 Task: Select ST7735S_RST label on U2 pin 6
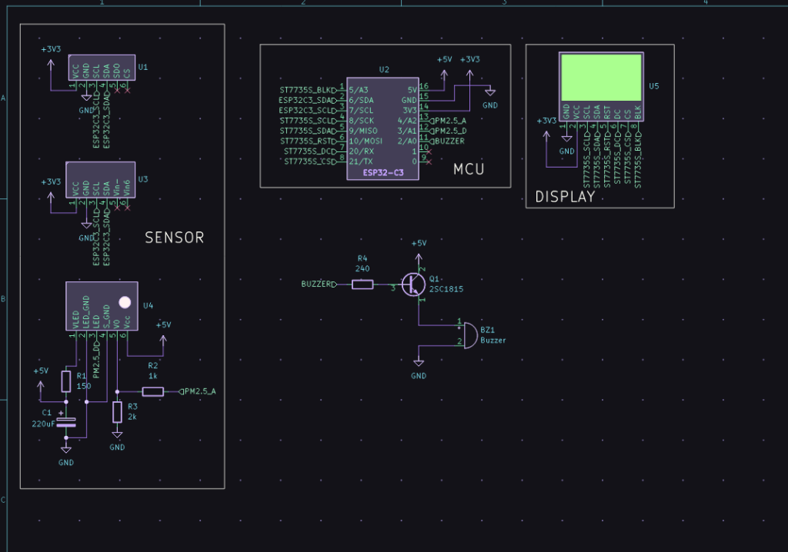pyautogui.click(x=308, y=141)
